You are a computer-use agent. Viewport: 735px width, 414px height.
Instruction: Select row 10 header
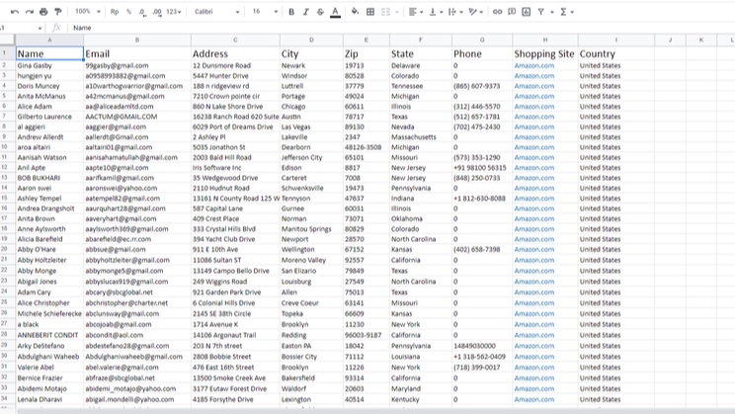pyautogui.click(x=5, y=147)
